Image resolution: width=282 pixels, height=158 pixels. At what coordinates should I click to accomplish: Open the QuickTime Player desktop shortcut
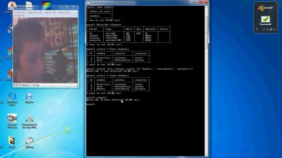point(12,99)
